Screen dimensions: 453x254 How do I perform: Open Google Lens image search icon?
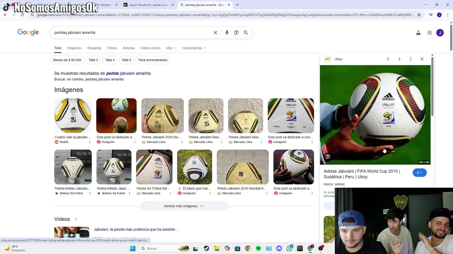pos(236,32)
